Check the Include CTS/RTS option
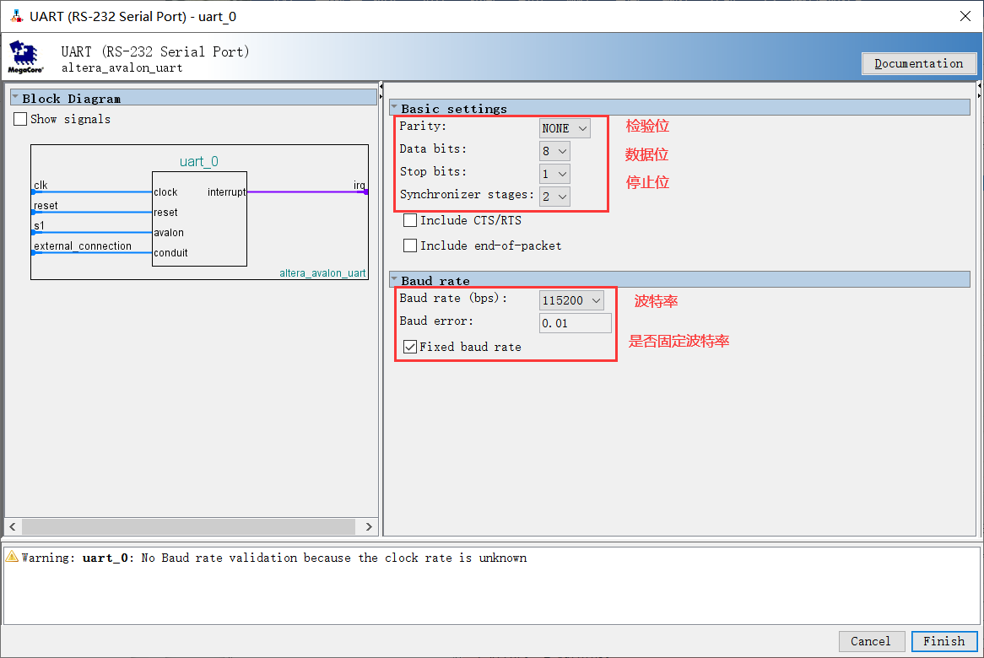 tap(410, 220)
